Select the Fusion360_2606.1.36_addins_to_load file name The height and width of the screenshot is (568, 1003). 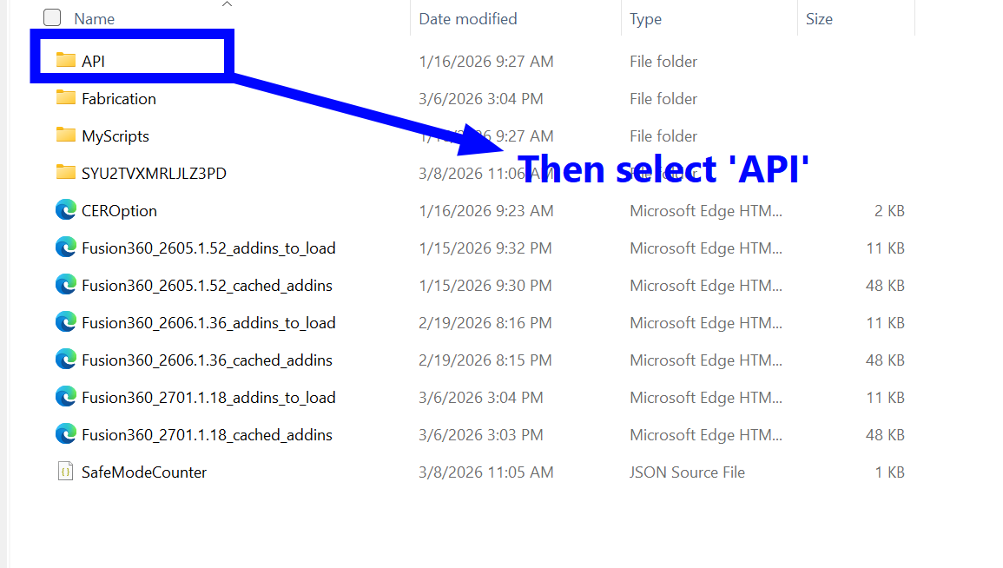(x=208, y=322)
